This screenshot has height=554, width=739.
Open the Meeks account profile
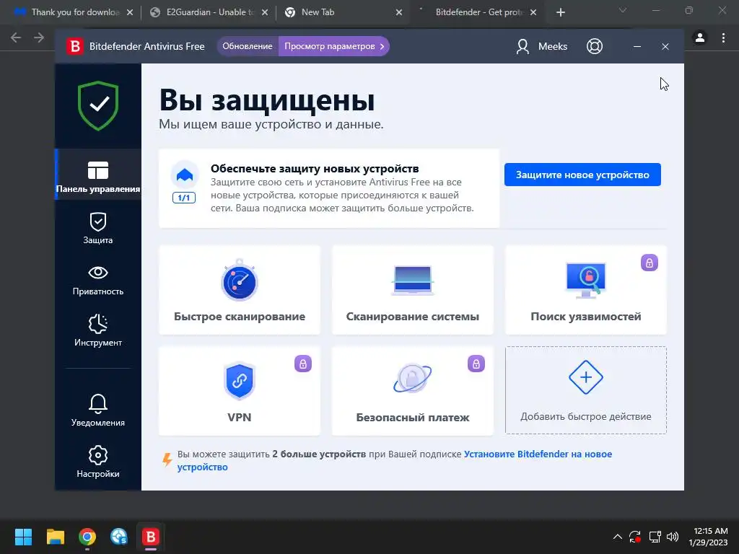tap(541, 46)
